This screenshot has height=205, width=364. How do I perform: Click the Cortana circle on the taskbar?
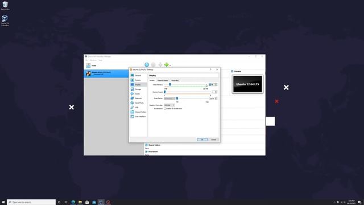point(59,202)
